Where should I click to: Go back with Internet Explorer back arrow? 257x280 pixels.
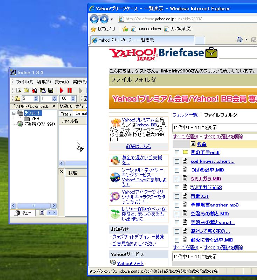point(94,19)
